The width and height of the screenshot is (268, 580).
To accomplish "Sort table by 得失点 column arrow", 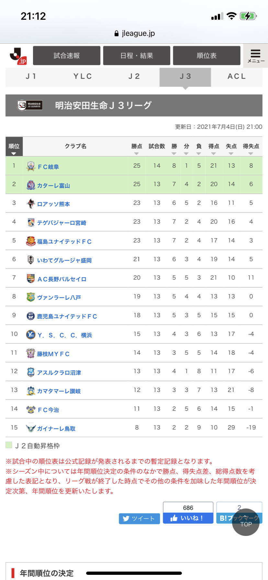I will pos(251,154).
